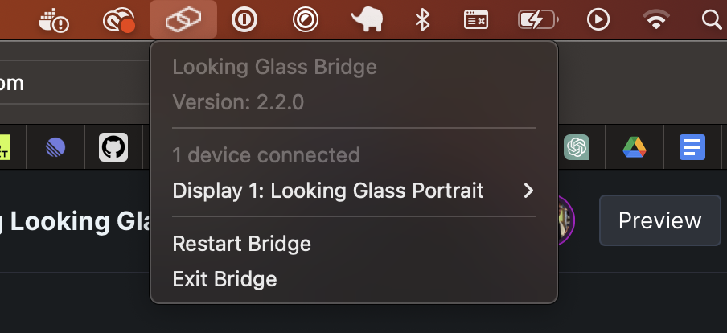727x333 pixels.
Task: Expand Display 1: Looking Glass Portrait submenu
Action: (x=354, y=191)
